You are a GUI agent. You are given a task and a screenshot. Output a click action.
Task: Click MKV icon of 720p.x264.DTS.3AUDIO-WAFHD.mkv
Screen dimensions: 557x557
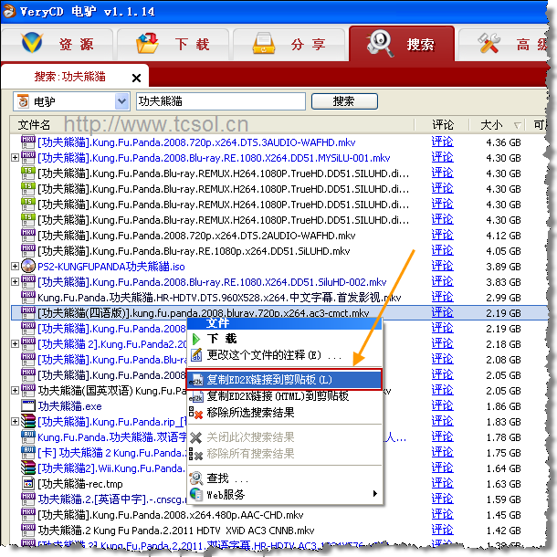[x=28, y=142]
